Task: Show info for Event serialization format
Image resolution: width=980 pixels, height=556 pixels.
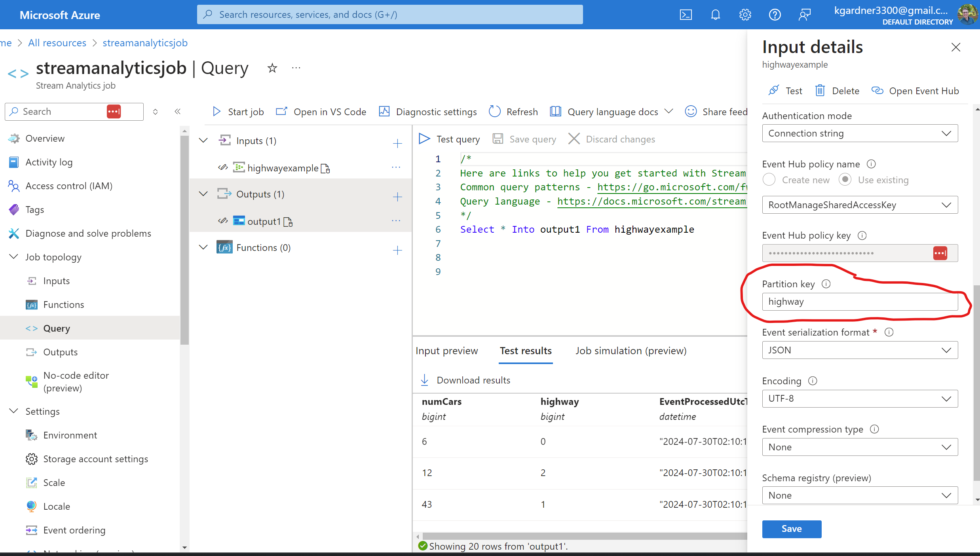Action: [x=889, y=332]
